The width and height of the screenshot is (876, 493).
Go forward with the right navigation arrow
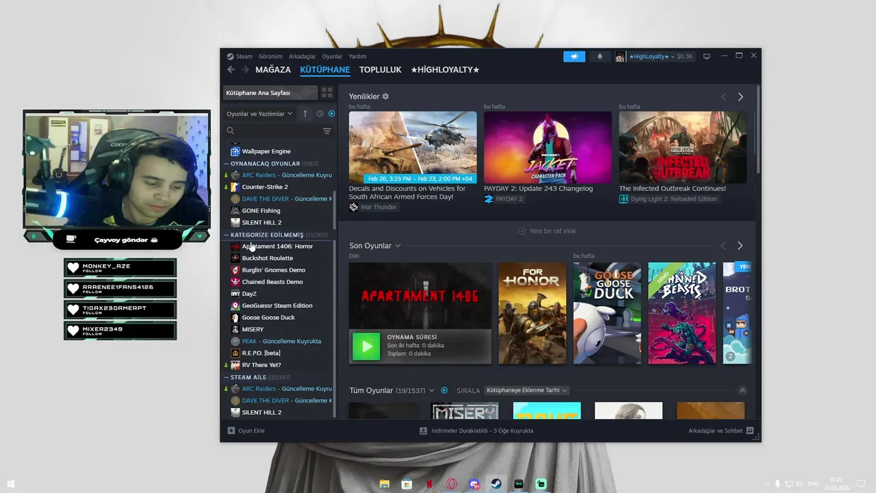[x=245, y=70]
